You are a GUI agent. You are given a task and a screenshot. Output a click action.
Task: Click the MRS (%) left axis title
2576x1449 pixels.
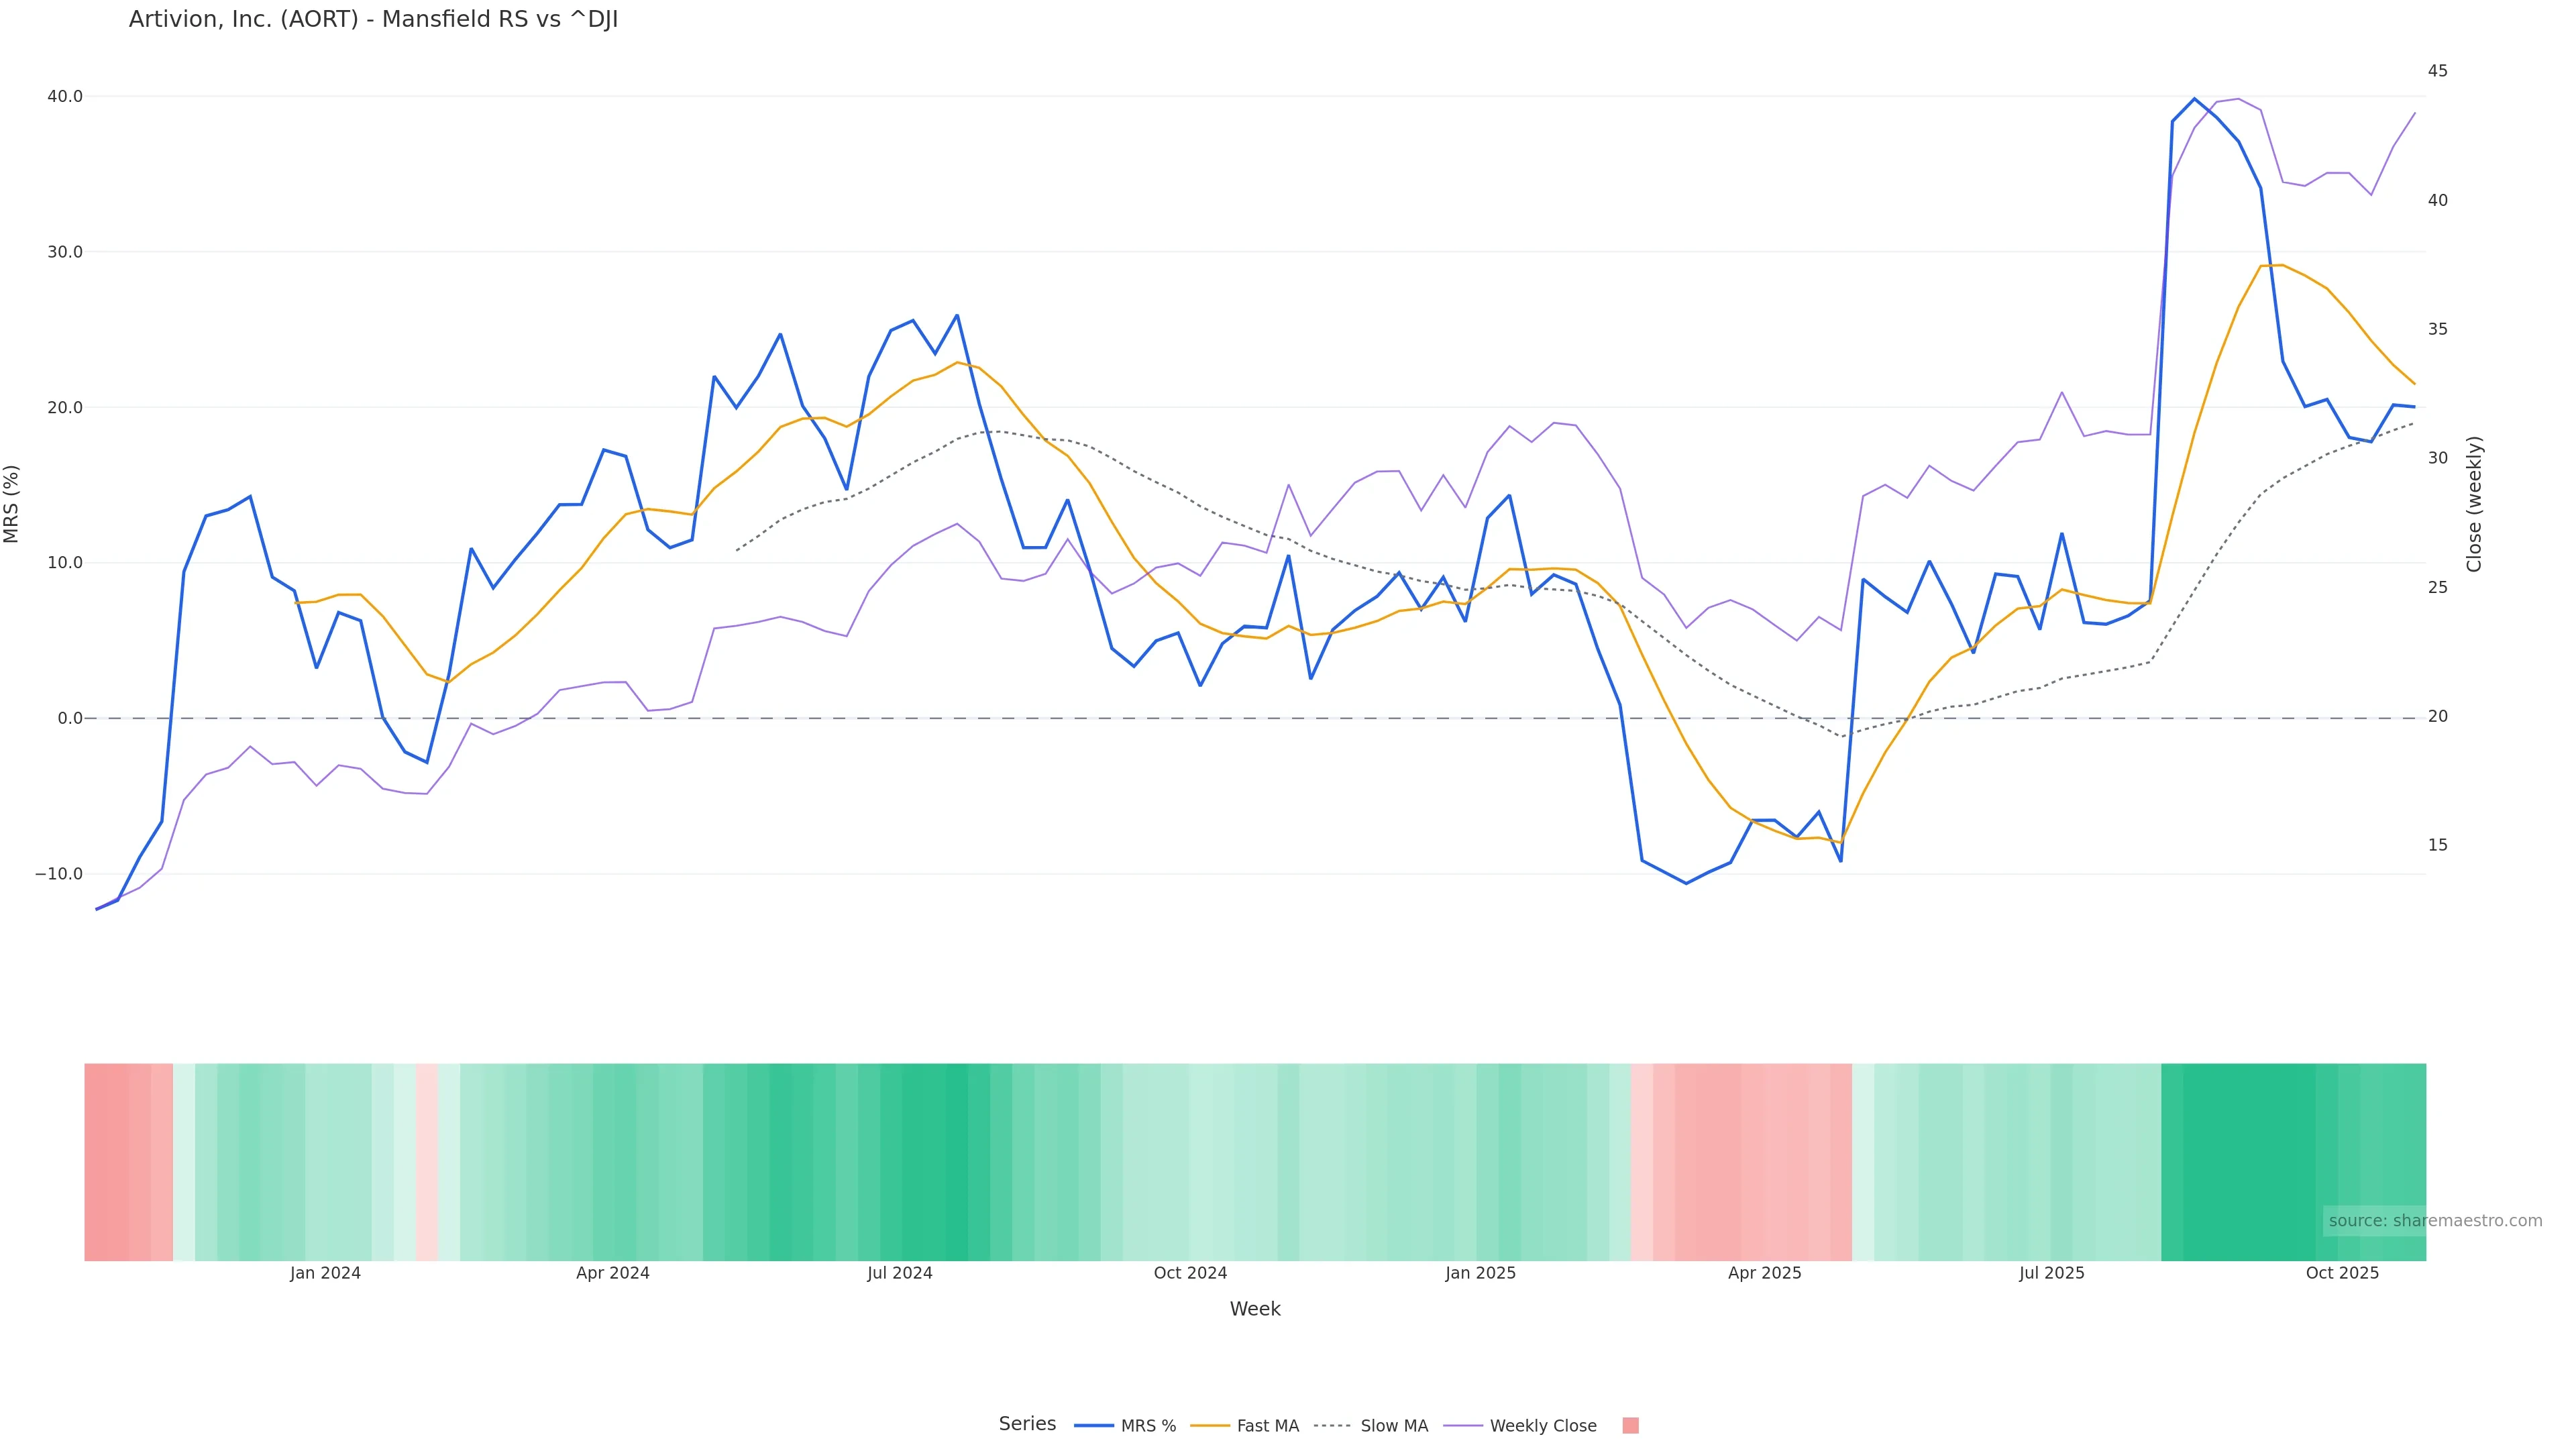(x=12, y=503)
